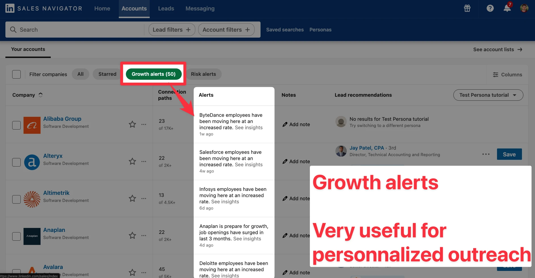See insights for the Infosys alert
The width and height of the screenshot is (535, 278).
225,202
